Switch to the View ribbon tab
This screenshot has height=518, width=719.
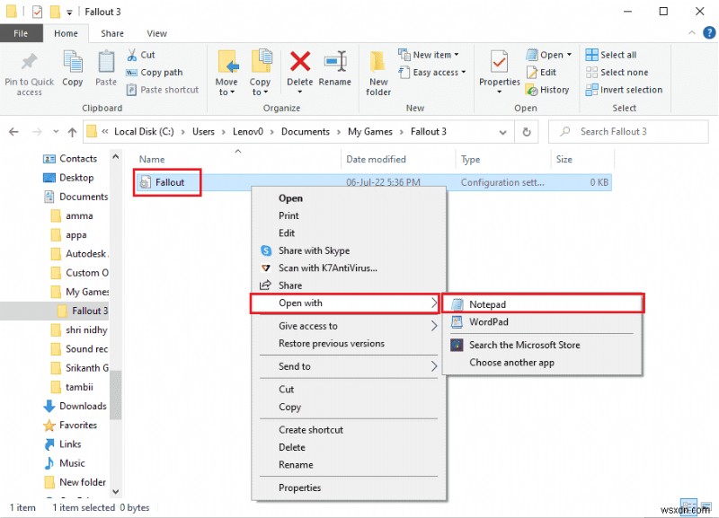click(156, 33)
